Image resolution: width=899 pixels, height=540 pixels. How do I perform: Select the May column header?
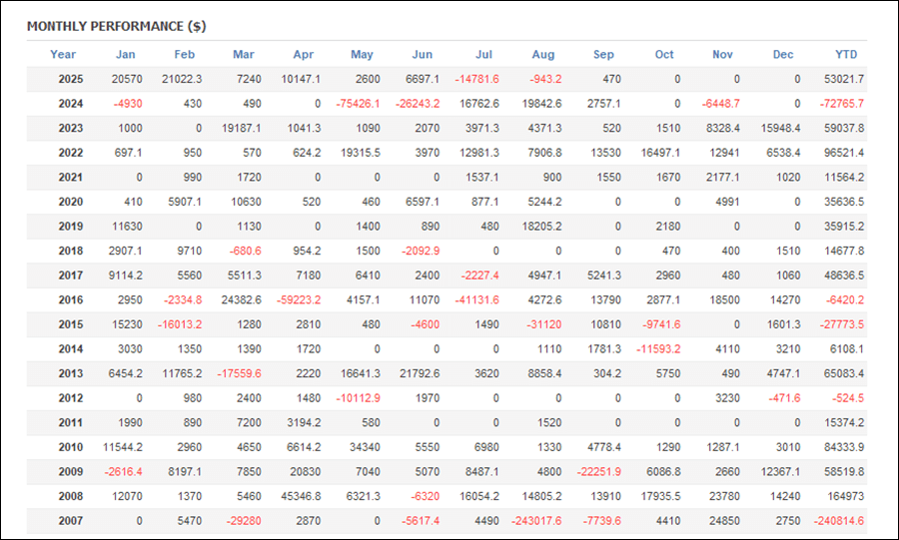(362, 55)
